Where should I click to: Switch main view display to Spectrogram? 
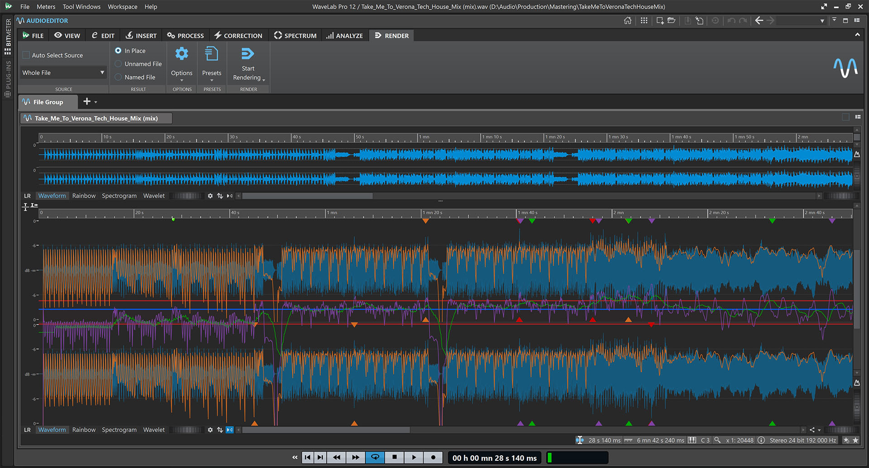coord(119,430)
